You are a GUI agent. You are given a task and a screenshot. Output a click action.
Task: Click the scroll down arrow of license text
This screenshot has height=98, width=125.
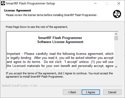point(116,67)
